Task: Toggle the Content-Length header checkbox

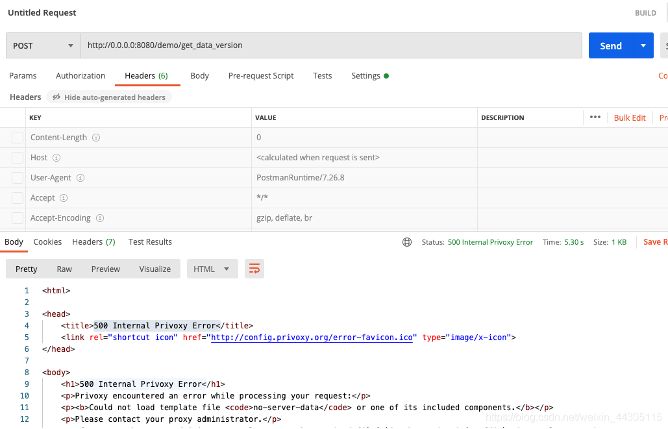Action: 16,138
